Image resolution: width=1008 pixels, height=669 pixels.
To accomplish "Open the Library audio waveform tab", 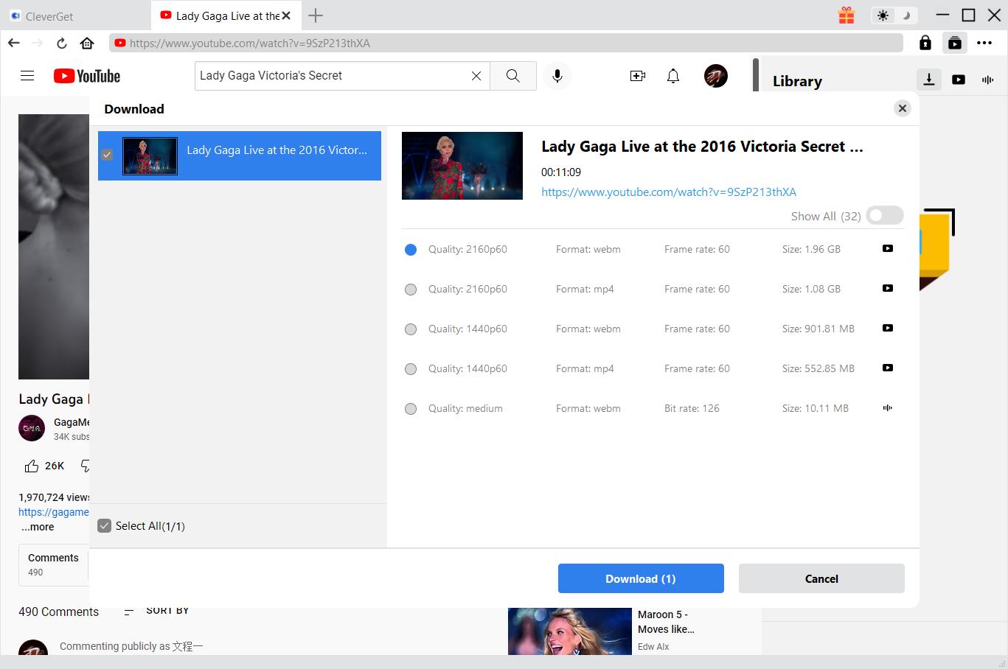I will coord(987,80).
